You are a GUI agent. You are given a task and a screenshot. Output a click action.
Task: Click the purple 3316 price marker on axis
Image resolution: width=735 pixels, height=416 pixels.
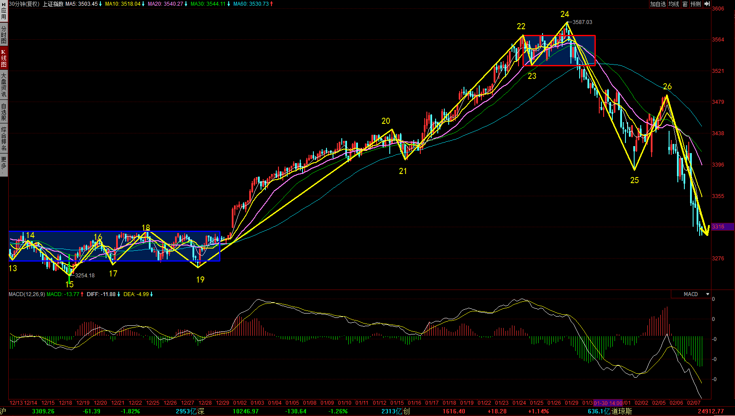tap(718, 227)
